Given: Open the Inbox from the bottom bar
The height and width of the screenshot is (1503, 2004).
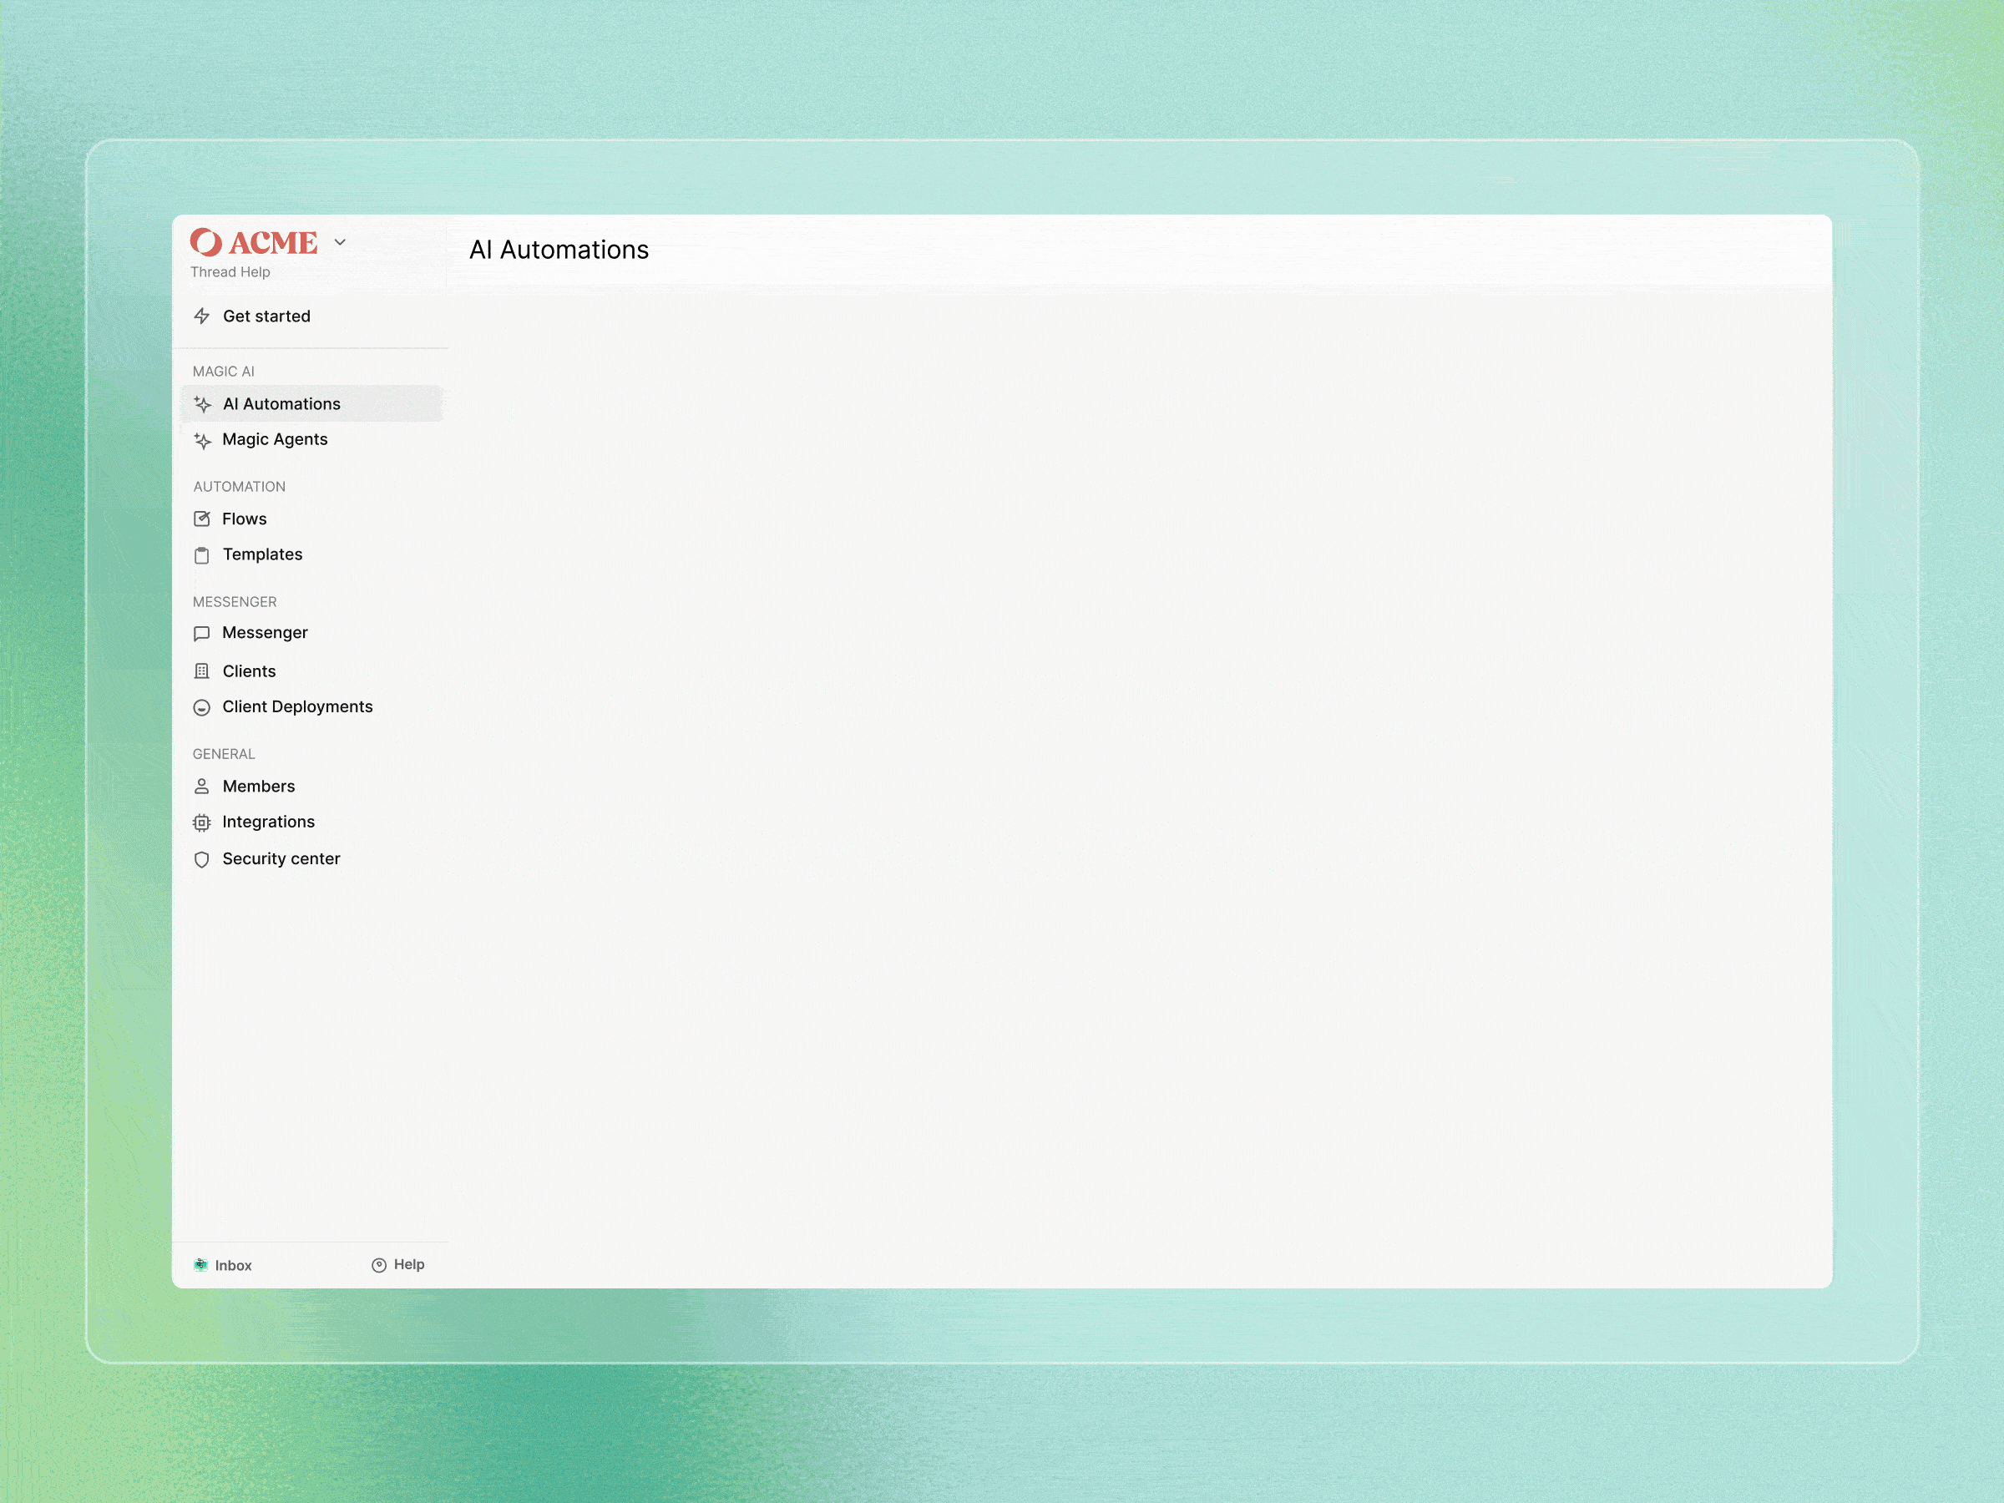Looking at the screenshot, I should [x=223, y=1265].
